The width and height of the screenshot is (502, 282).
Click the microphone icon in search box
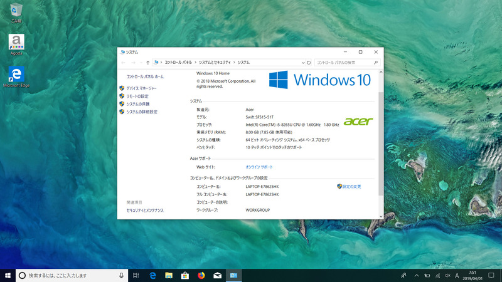click(x=121, y=275)
